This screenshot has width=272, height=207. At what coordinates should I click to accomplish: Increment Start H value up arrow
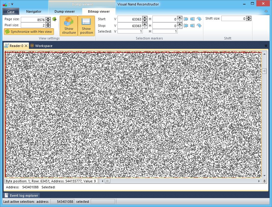180,18
